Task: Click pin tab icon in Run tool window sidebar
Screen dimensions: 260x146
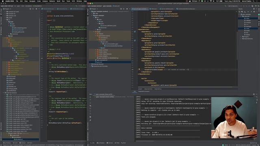Action: 90,120
